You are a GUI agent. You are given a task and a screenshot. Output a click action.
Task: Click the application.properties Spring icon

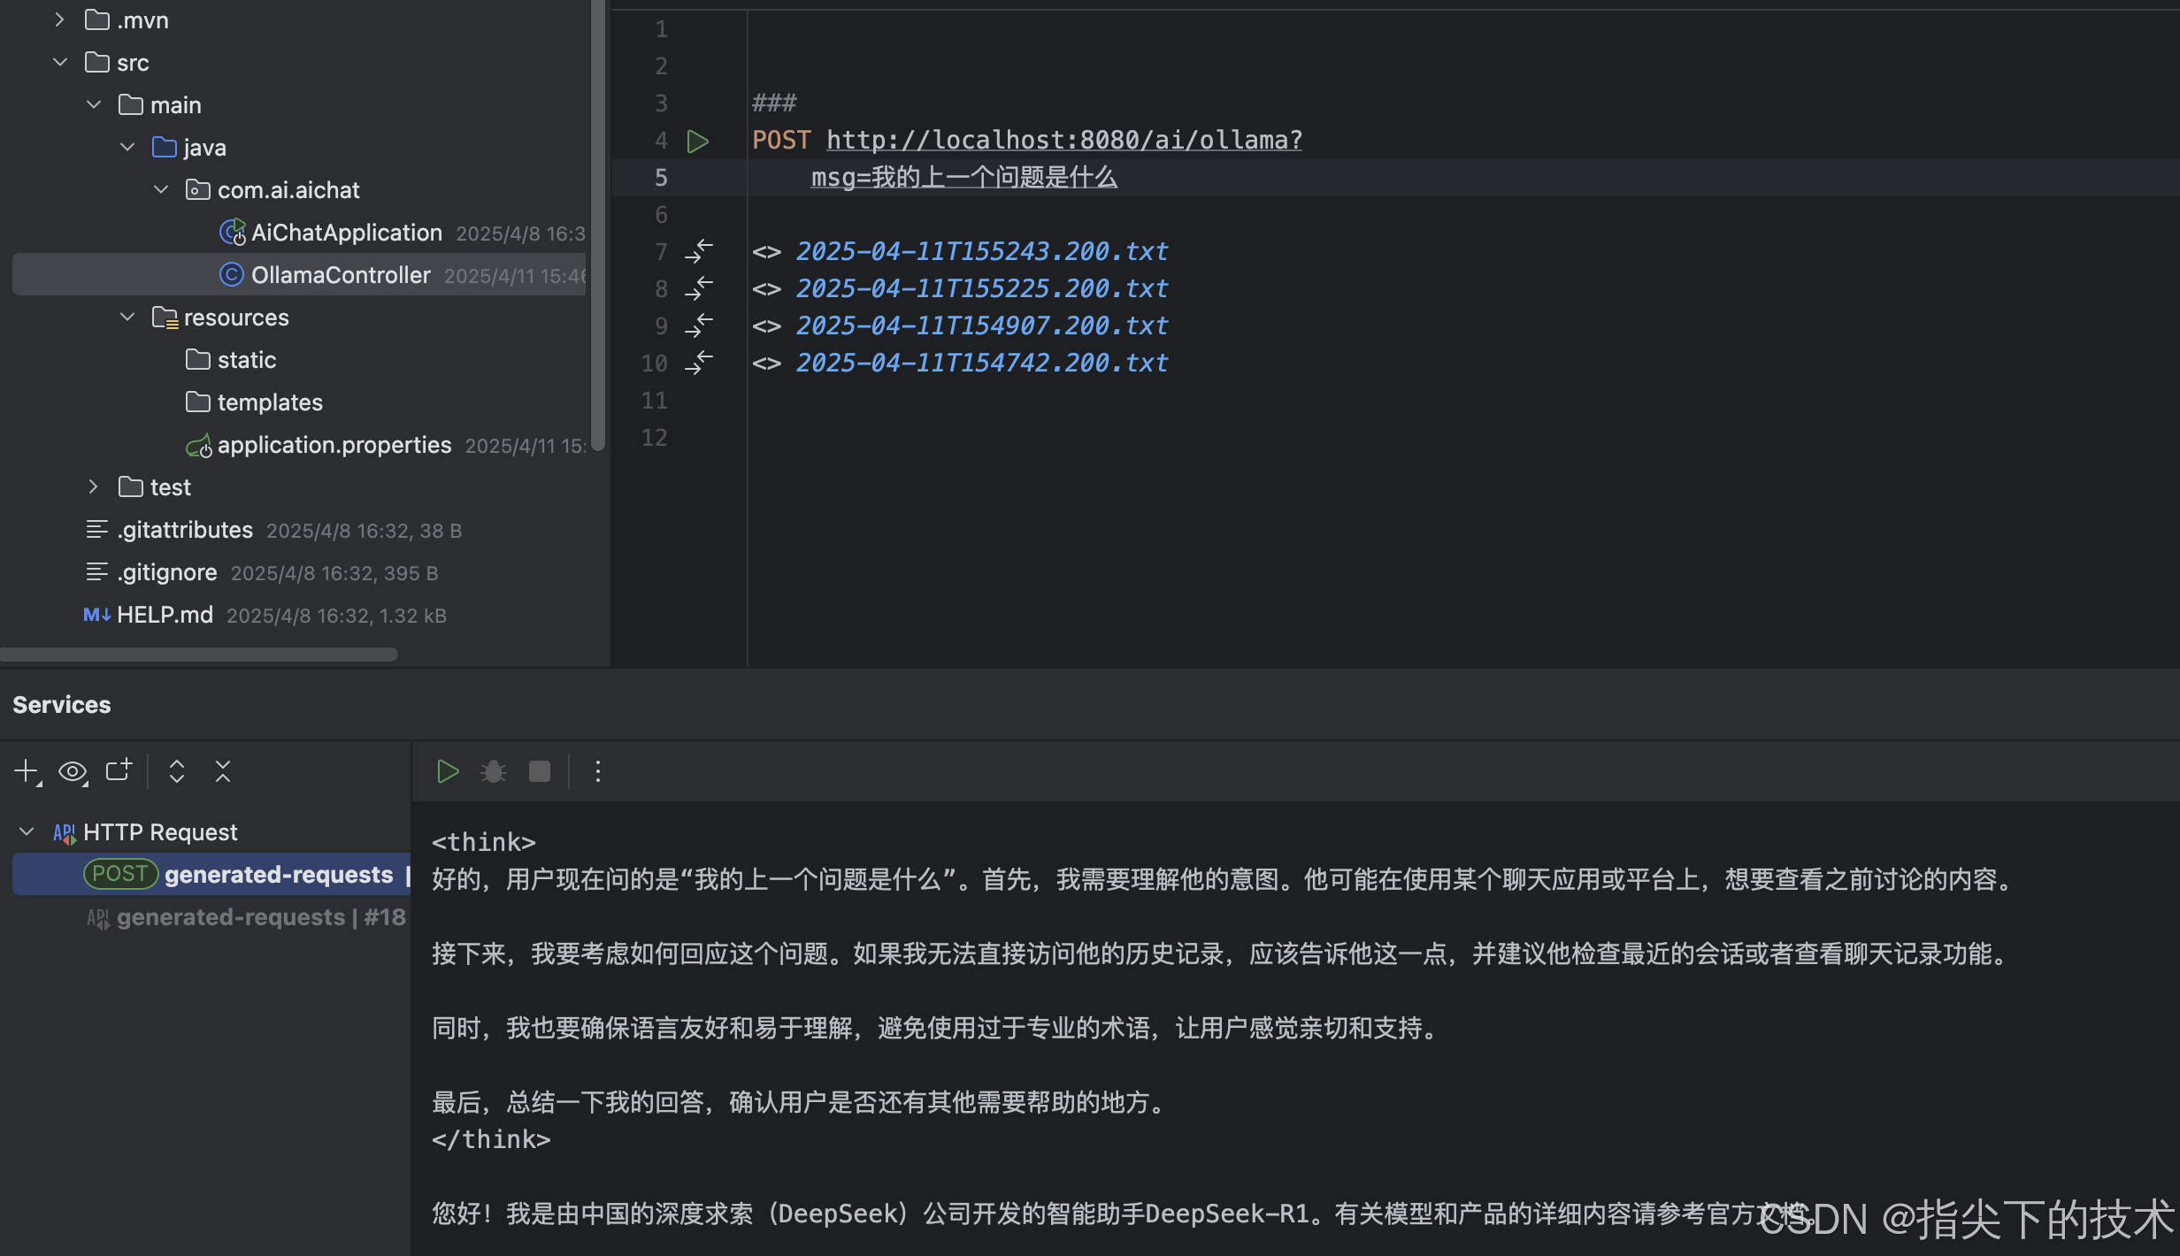point(199,445)
